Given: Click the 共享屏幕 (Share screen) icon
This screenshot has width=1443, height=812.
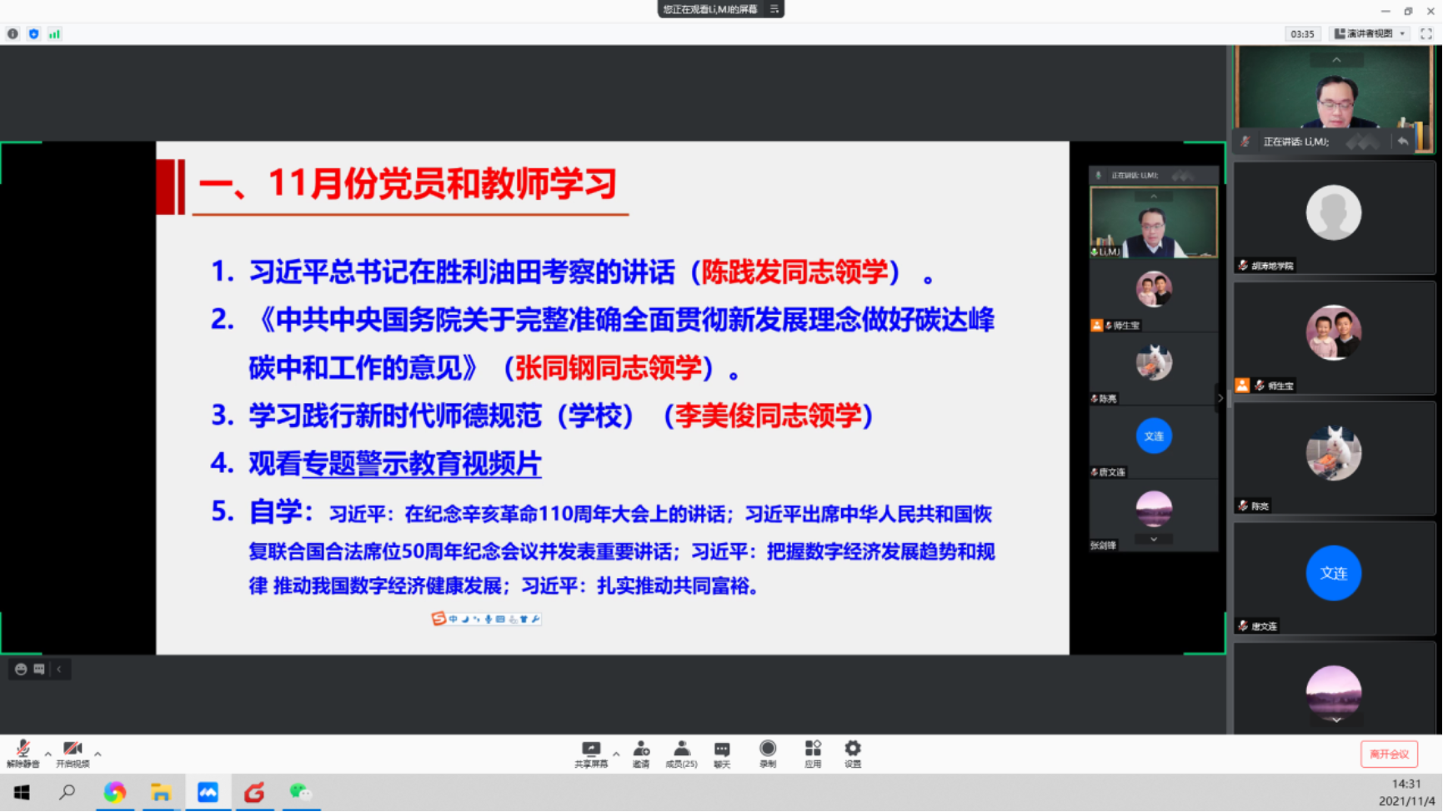Looking at the screenshot, I should [x=591, y=753].
